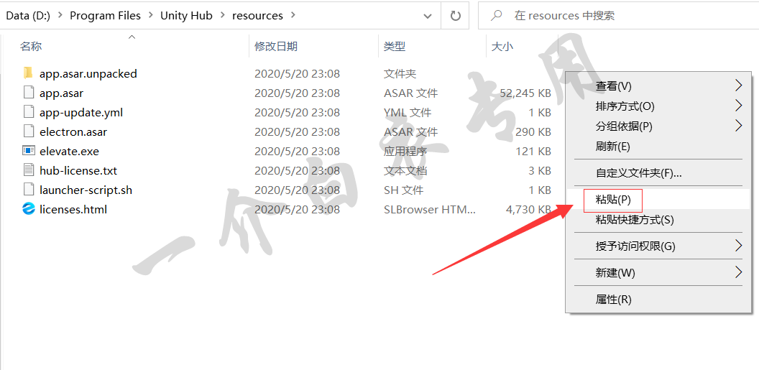Click the modified date of app.asar.unpacked
The height and width of the screenshot is (370, 759).
[x=298, y=73]
